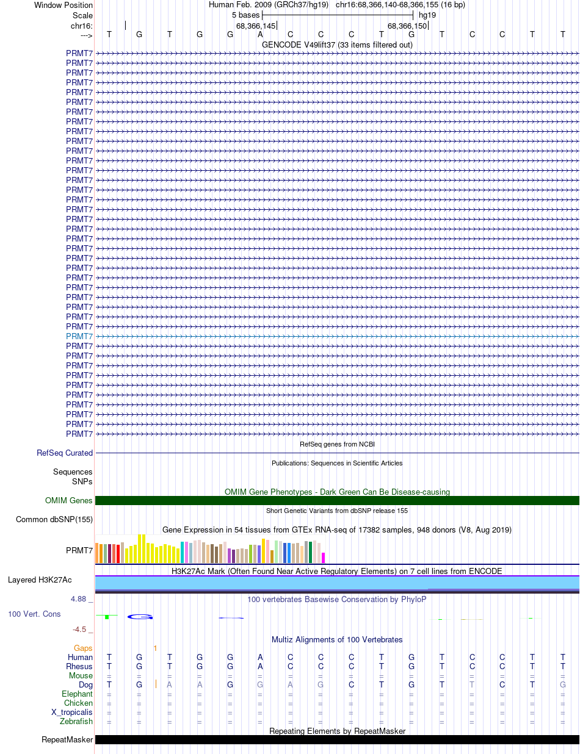Image resolution: width=580 pixels, height=754 pixels.
Task: Select the Elephant alignment row label
Action: (x=78, y=694)
